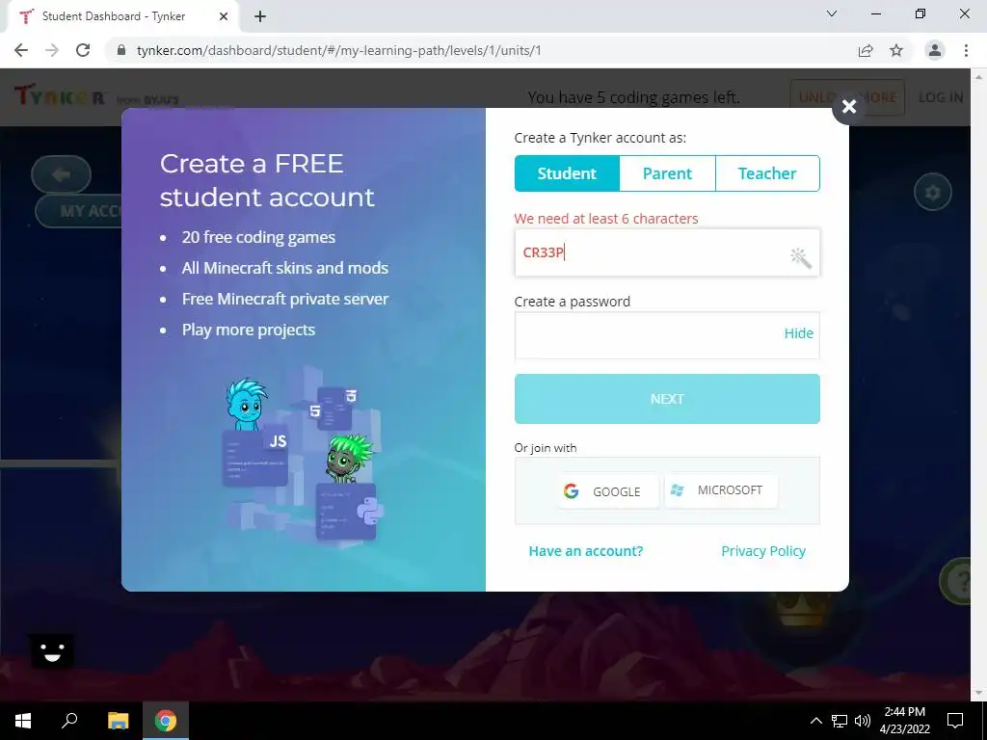The image size is (987, 740).
Task: Open the Have an account? link
Action: [x=585, y=551]
